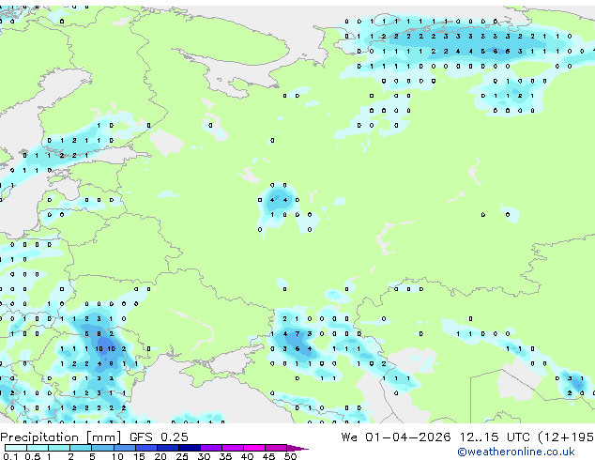Click the 0.1–0.5 mm legend swatch
Viewport: 595px width, 460px height.
[x=16, y=448]
